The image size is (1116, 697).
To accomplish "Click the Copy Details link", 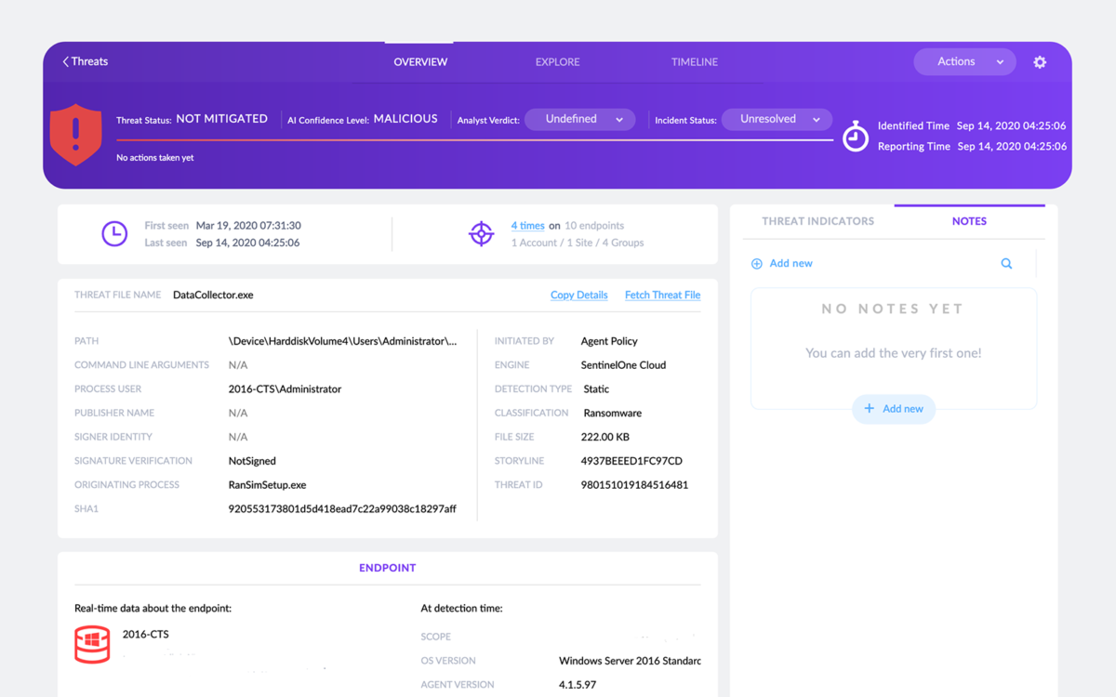I will pyautogui.click(x=578, y=296).
